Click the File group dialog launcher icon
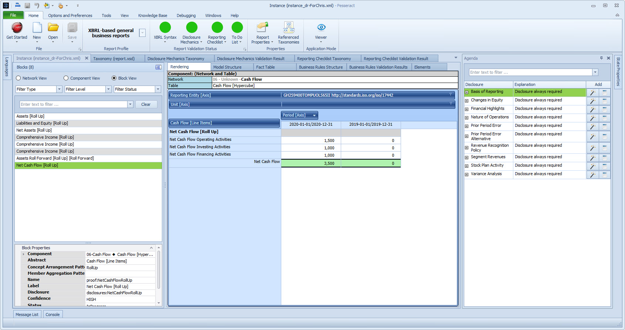Viewport: 625px width, 330px height. tap(80, 49)
